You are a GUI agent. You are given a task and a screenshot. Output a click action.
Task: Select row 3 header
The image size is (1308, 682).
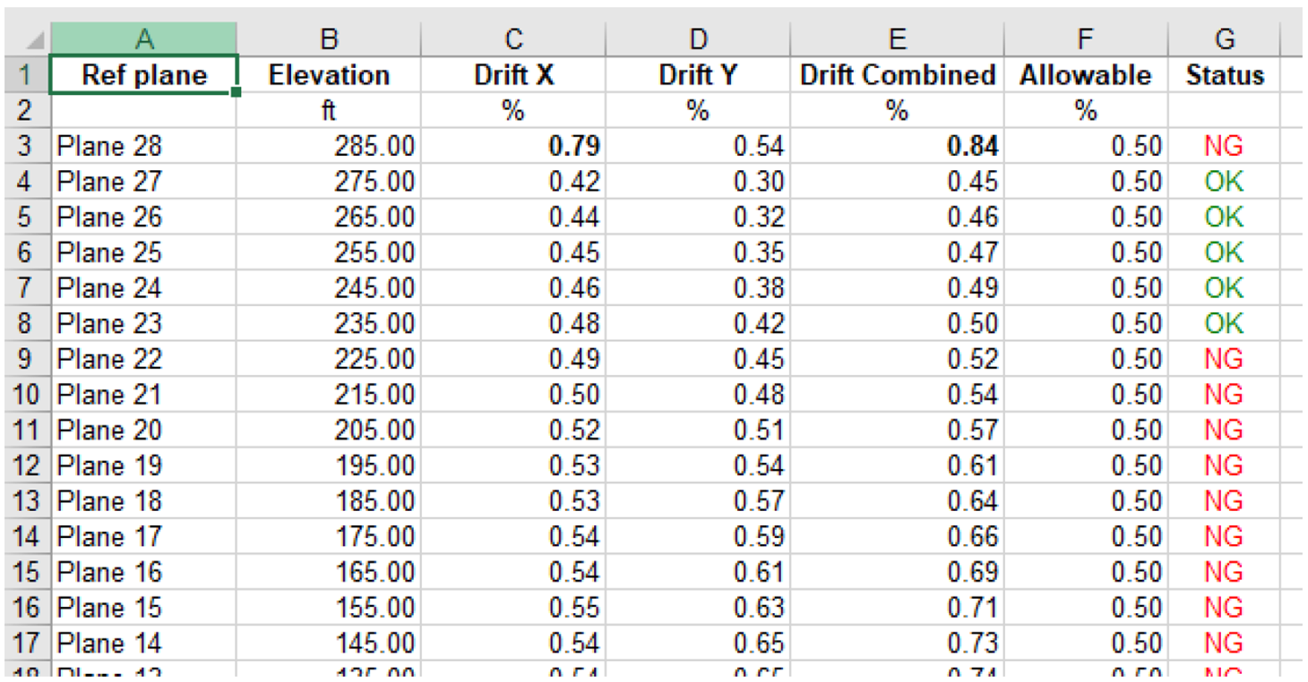pyautogui.click(x=25, y=146)
